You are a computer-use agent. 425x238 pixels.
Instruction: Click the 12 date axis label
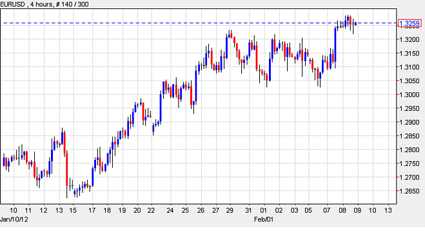[x=43, y=210]
